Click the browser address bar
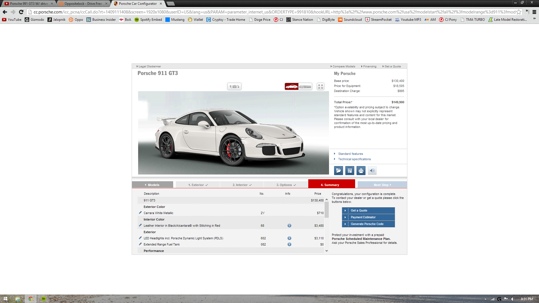Viewport: 539px width, 303px height. pyautogui.click(x=274, y=12)
